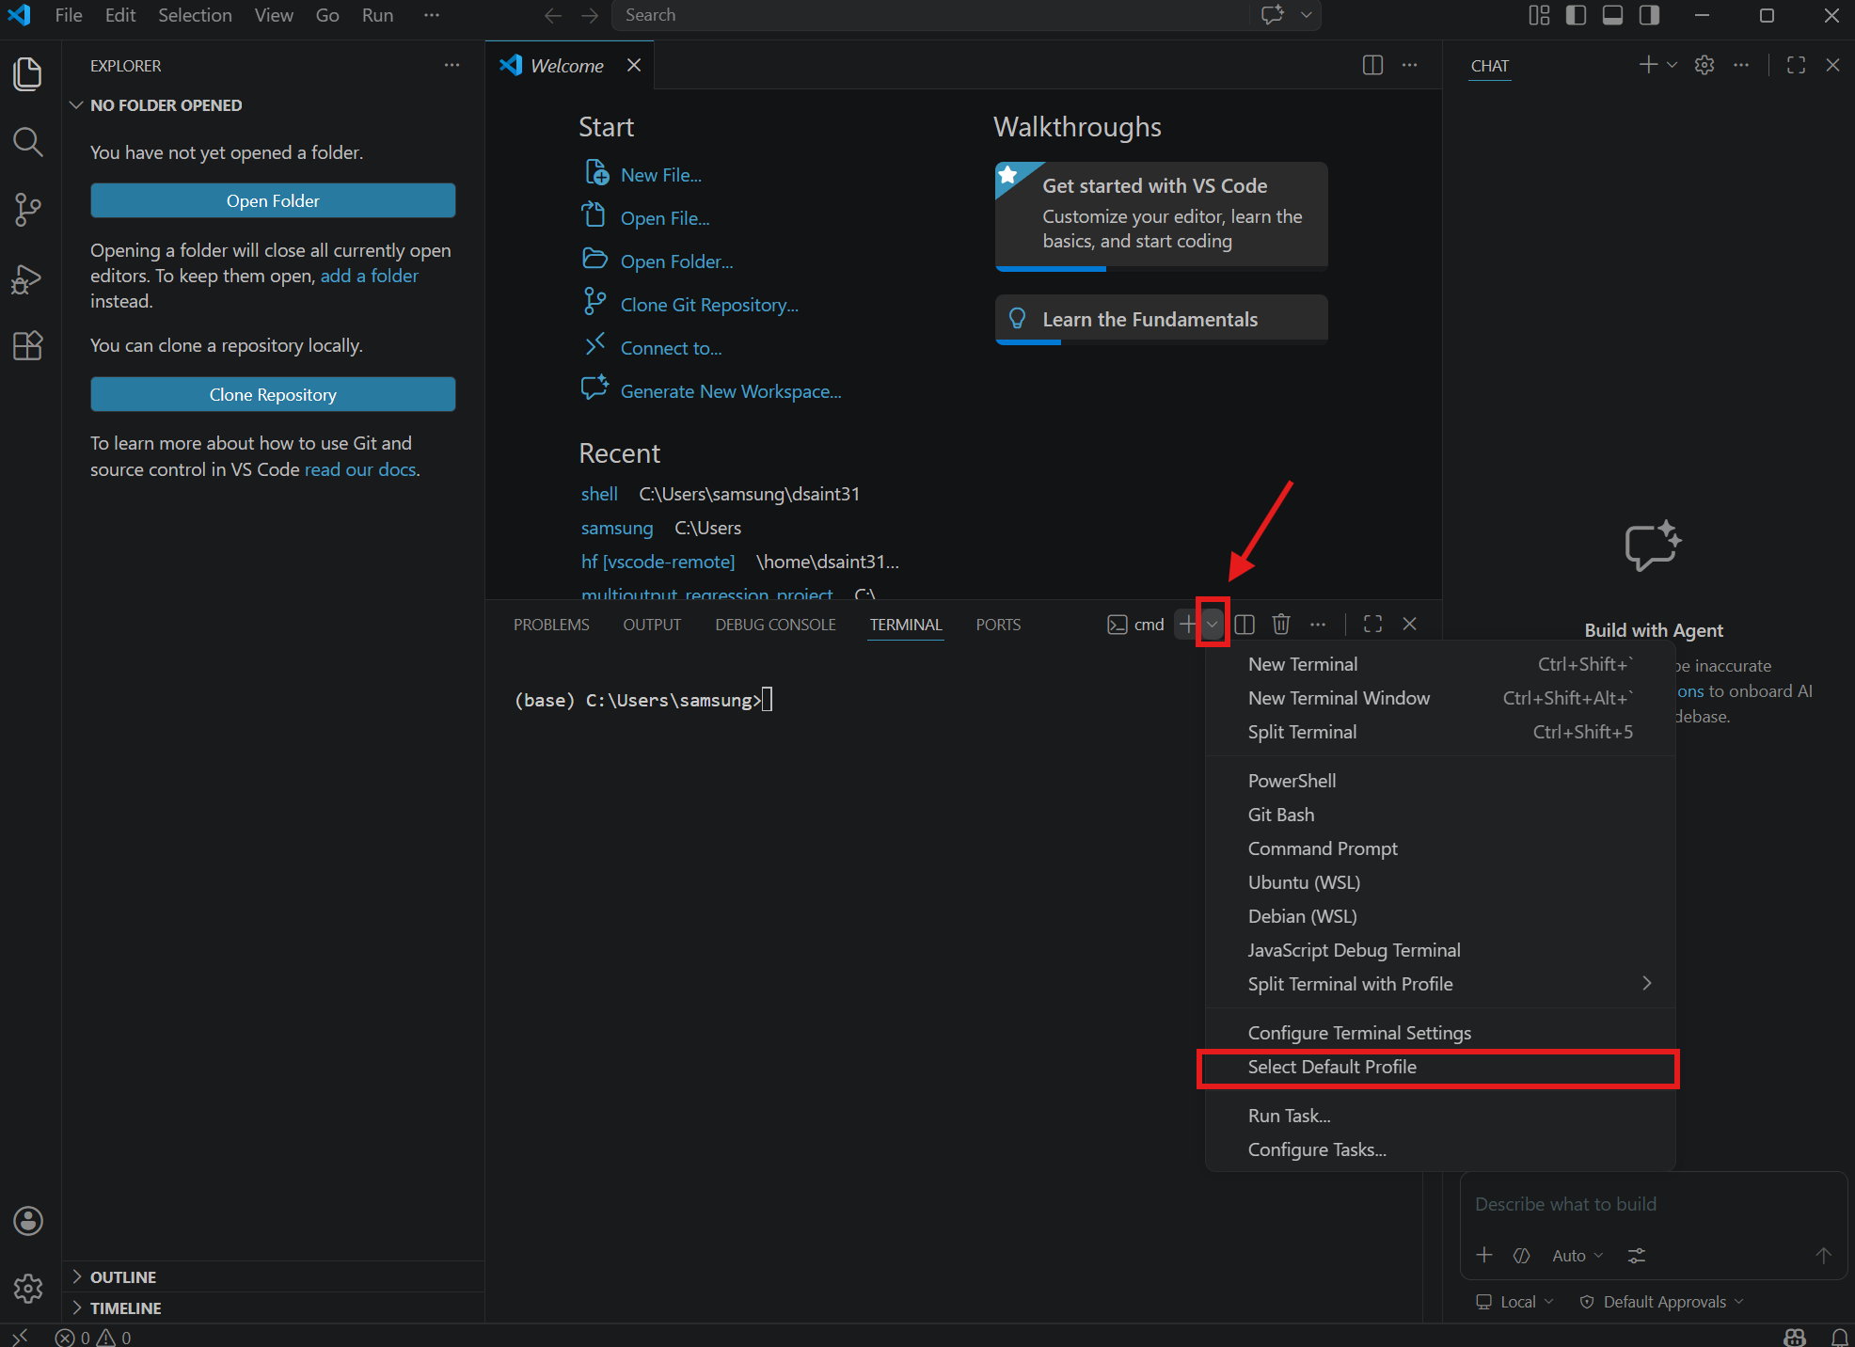Select Git Bash from the dropdown menu
This screenshot has width=1855, height=1347.
point(1440,815)
